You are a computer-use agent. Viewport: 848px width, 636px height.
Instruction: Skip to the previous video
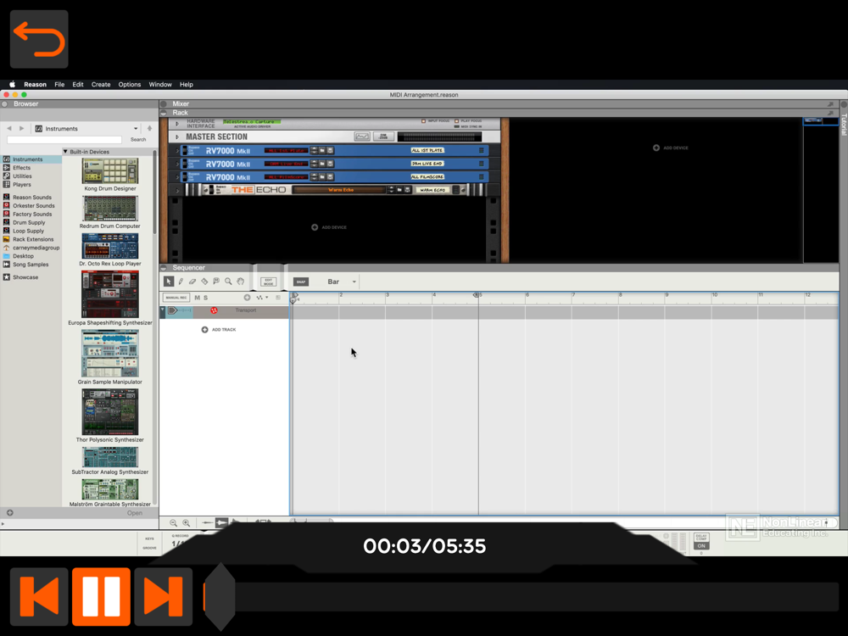pos(39,596)
